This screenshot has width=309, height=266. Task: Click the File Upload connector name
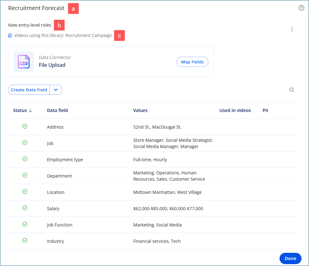(x=52, y=65)
